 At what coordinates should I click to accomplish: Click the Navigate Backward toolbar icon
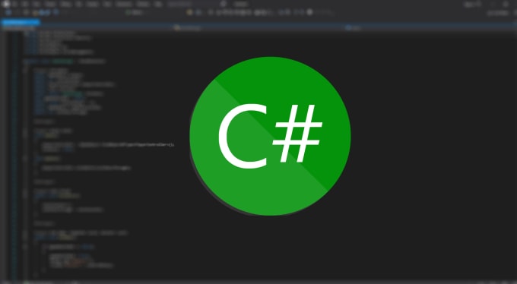pyautogui.click(x=8, y=12)
